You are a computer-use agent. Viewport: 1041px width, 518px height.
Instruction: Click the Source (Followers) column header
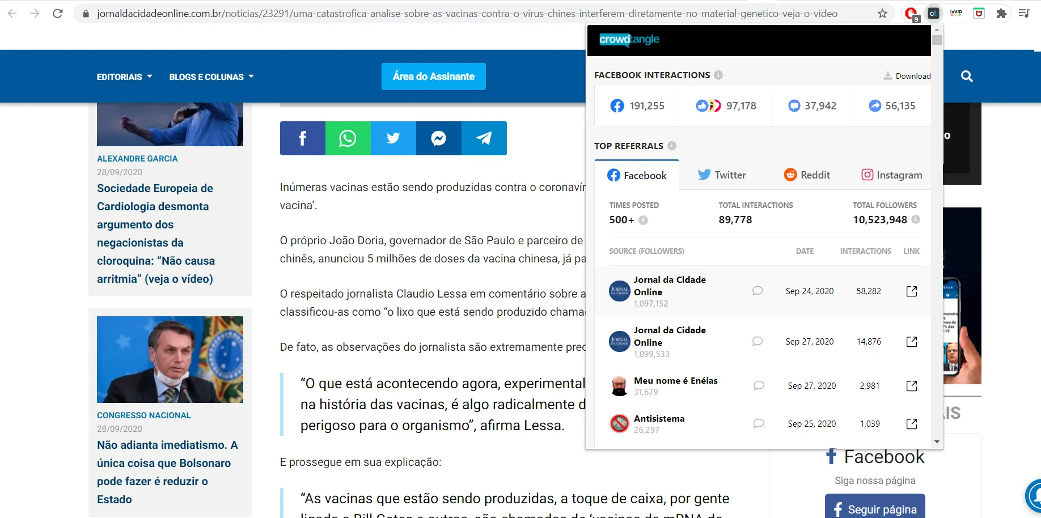(646, 251)
